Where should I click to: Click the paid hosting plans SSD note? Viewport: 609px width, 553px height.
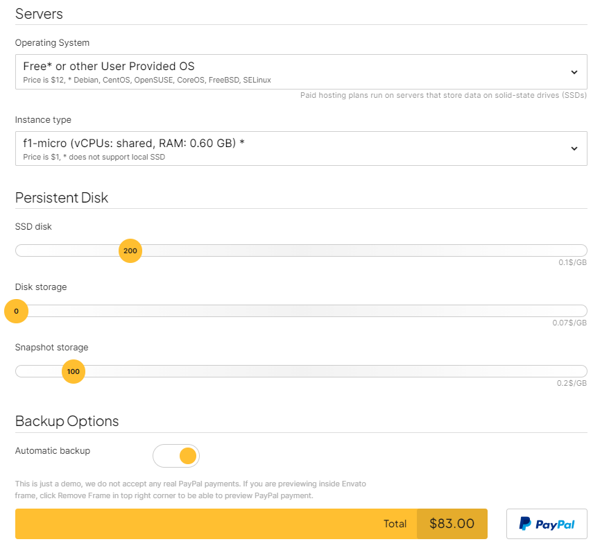443,95
